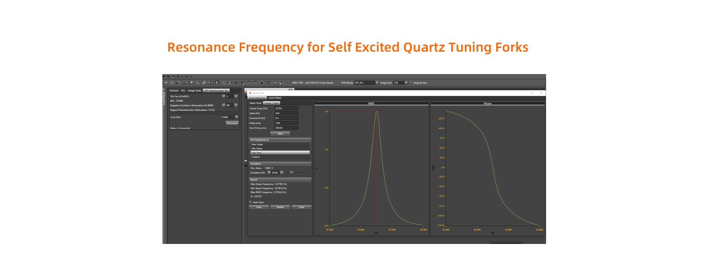Open the AFM Mode dropdown

(377, 83)
